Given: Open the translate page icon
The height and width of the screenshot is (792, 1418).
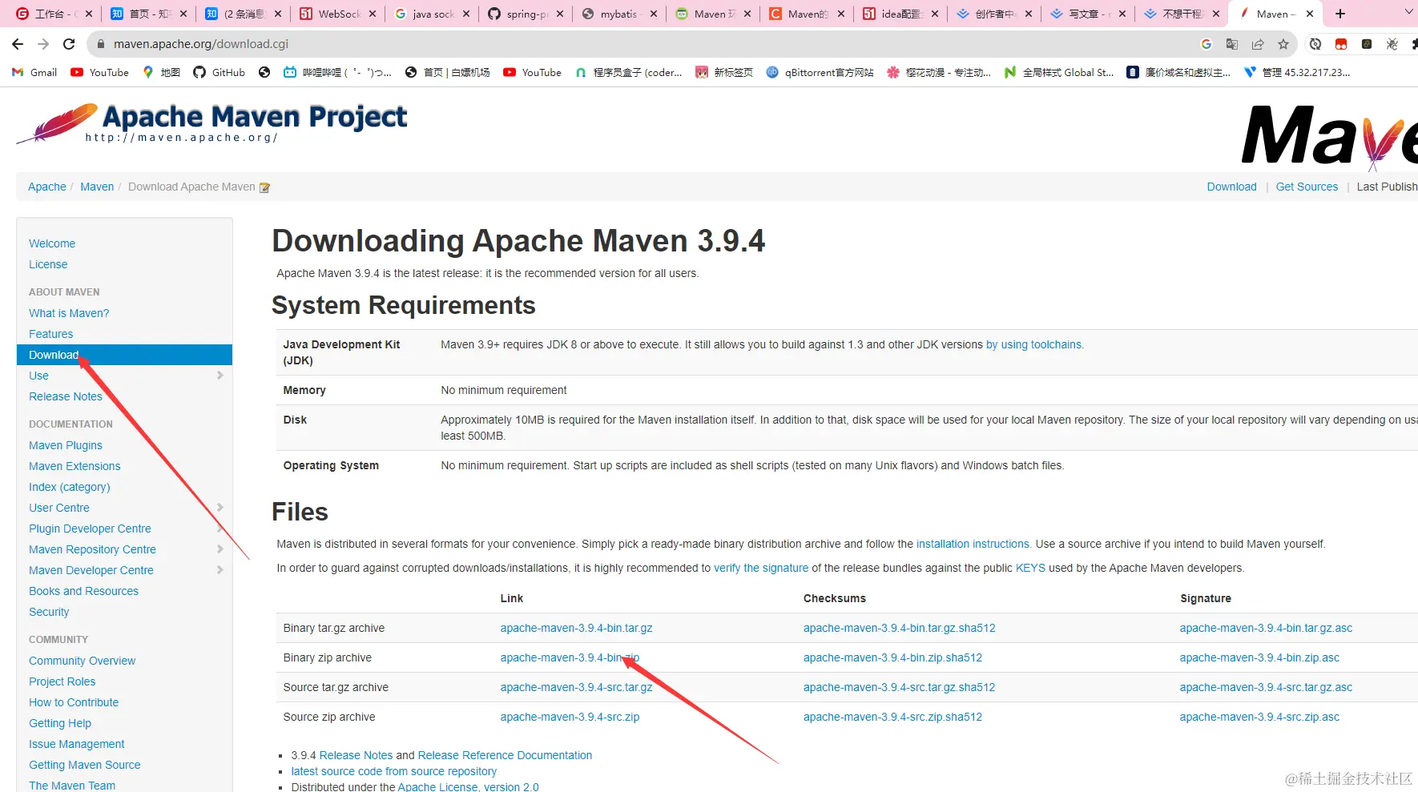Looking at the screenshot, I should [1232, 44].
